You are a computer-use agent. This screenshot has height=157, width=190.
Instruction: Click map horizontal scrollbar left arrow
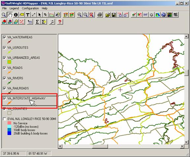point(60,146)
